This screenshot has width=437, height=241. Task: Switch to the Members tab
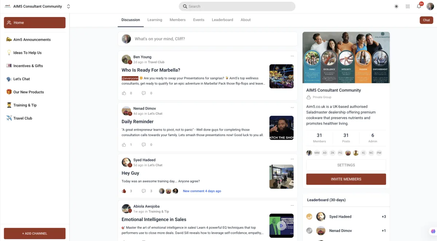click(x=177, y=20)
